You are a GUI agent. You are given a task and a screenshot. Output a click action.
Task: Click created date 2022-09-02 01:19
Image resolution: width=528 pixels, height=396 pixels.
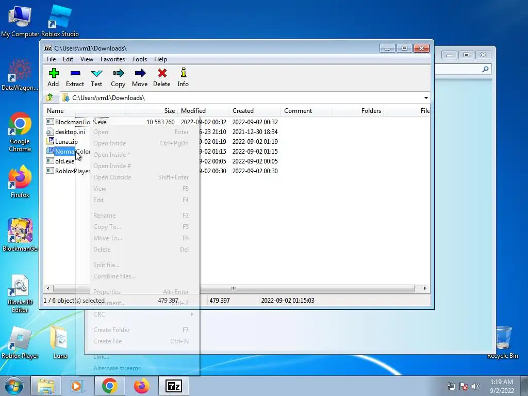(255, 141)
